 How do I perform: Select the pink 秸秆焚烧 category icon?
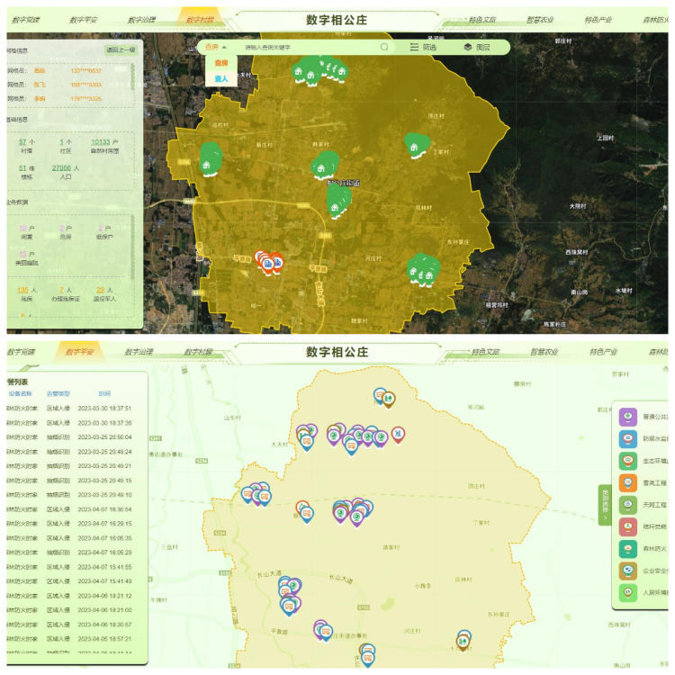[x=627, y=526]
